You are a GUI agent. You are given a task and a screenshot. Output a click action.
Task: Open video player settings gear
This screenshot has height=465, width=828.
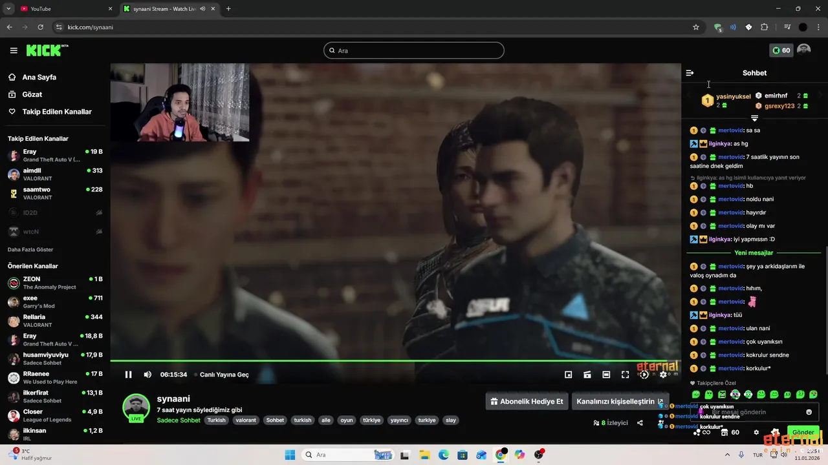point(663,375)
